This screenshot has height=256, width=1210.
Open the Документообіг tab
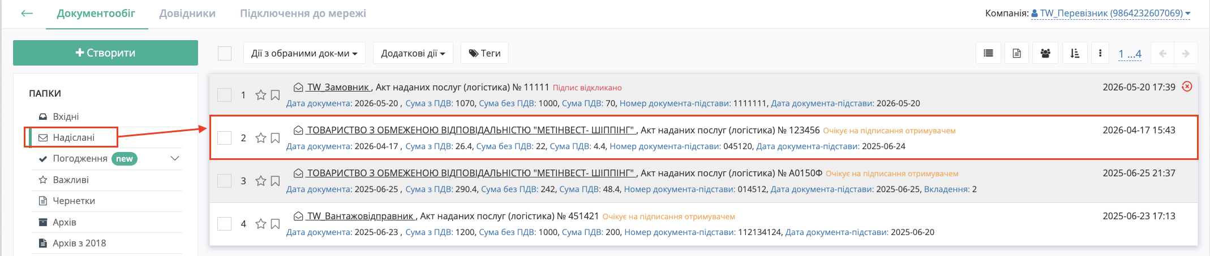click(x=96, y=13)
